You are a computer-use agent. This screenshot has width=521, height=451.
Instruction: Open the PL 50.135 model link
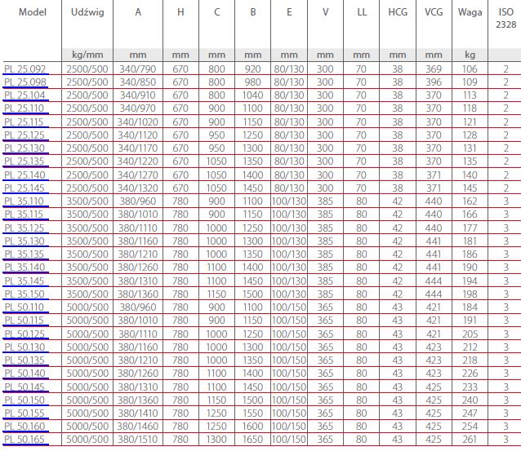(x=24, y=360)
